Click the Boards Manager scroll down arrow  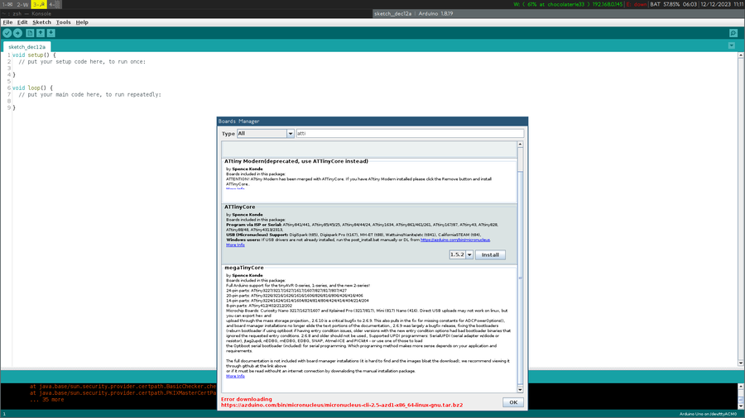pyautogui.click(x=521, y=390)
